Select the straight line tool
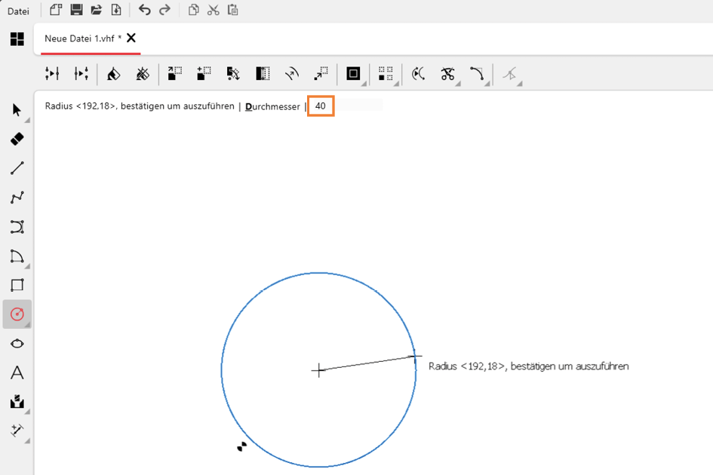The width and height of the screenshot is (713, 475). point(17,168)
